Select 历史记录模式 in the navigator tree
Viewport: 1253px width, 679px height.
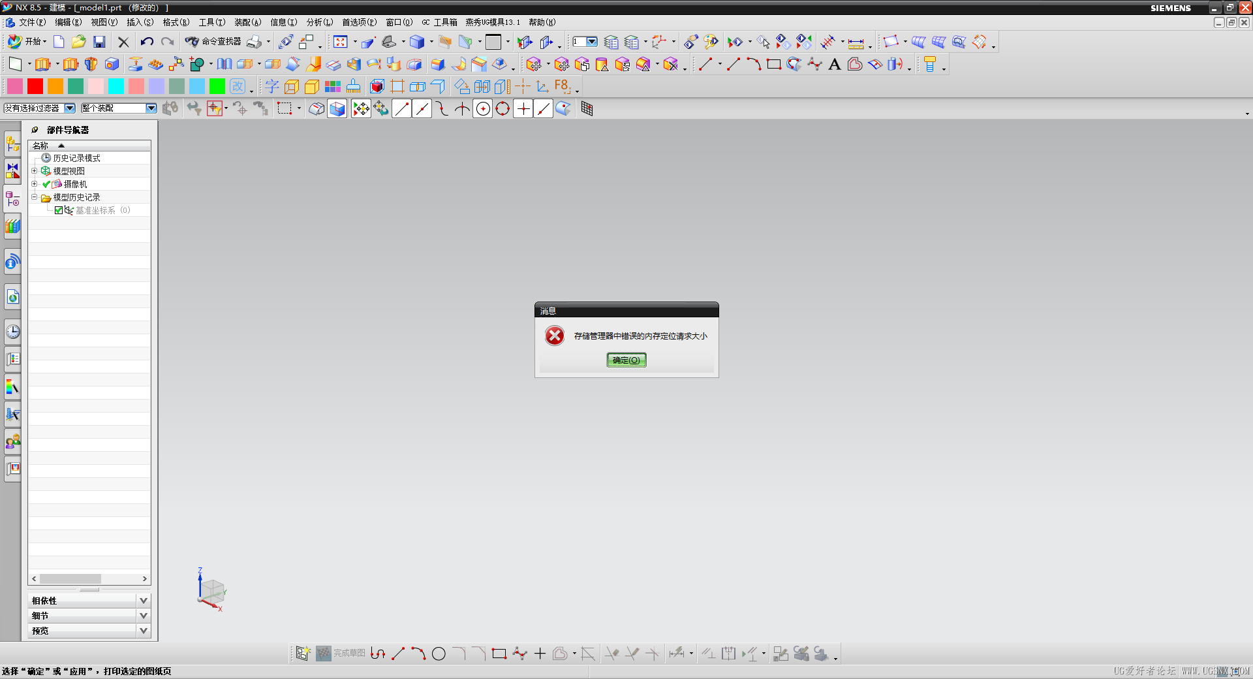pos(76,158)
